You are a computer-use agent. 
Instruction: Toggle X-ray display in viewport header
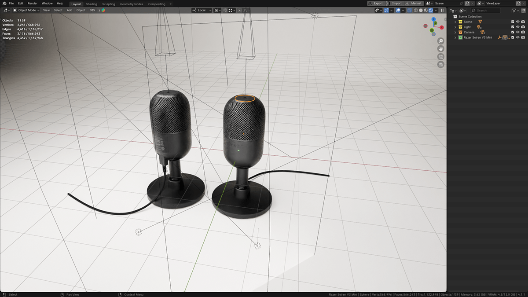click(x=409, y=10)
